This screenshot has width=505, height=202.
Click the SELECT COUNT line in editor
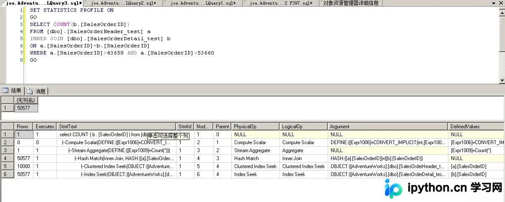click(x=80, y=24)
